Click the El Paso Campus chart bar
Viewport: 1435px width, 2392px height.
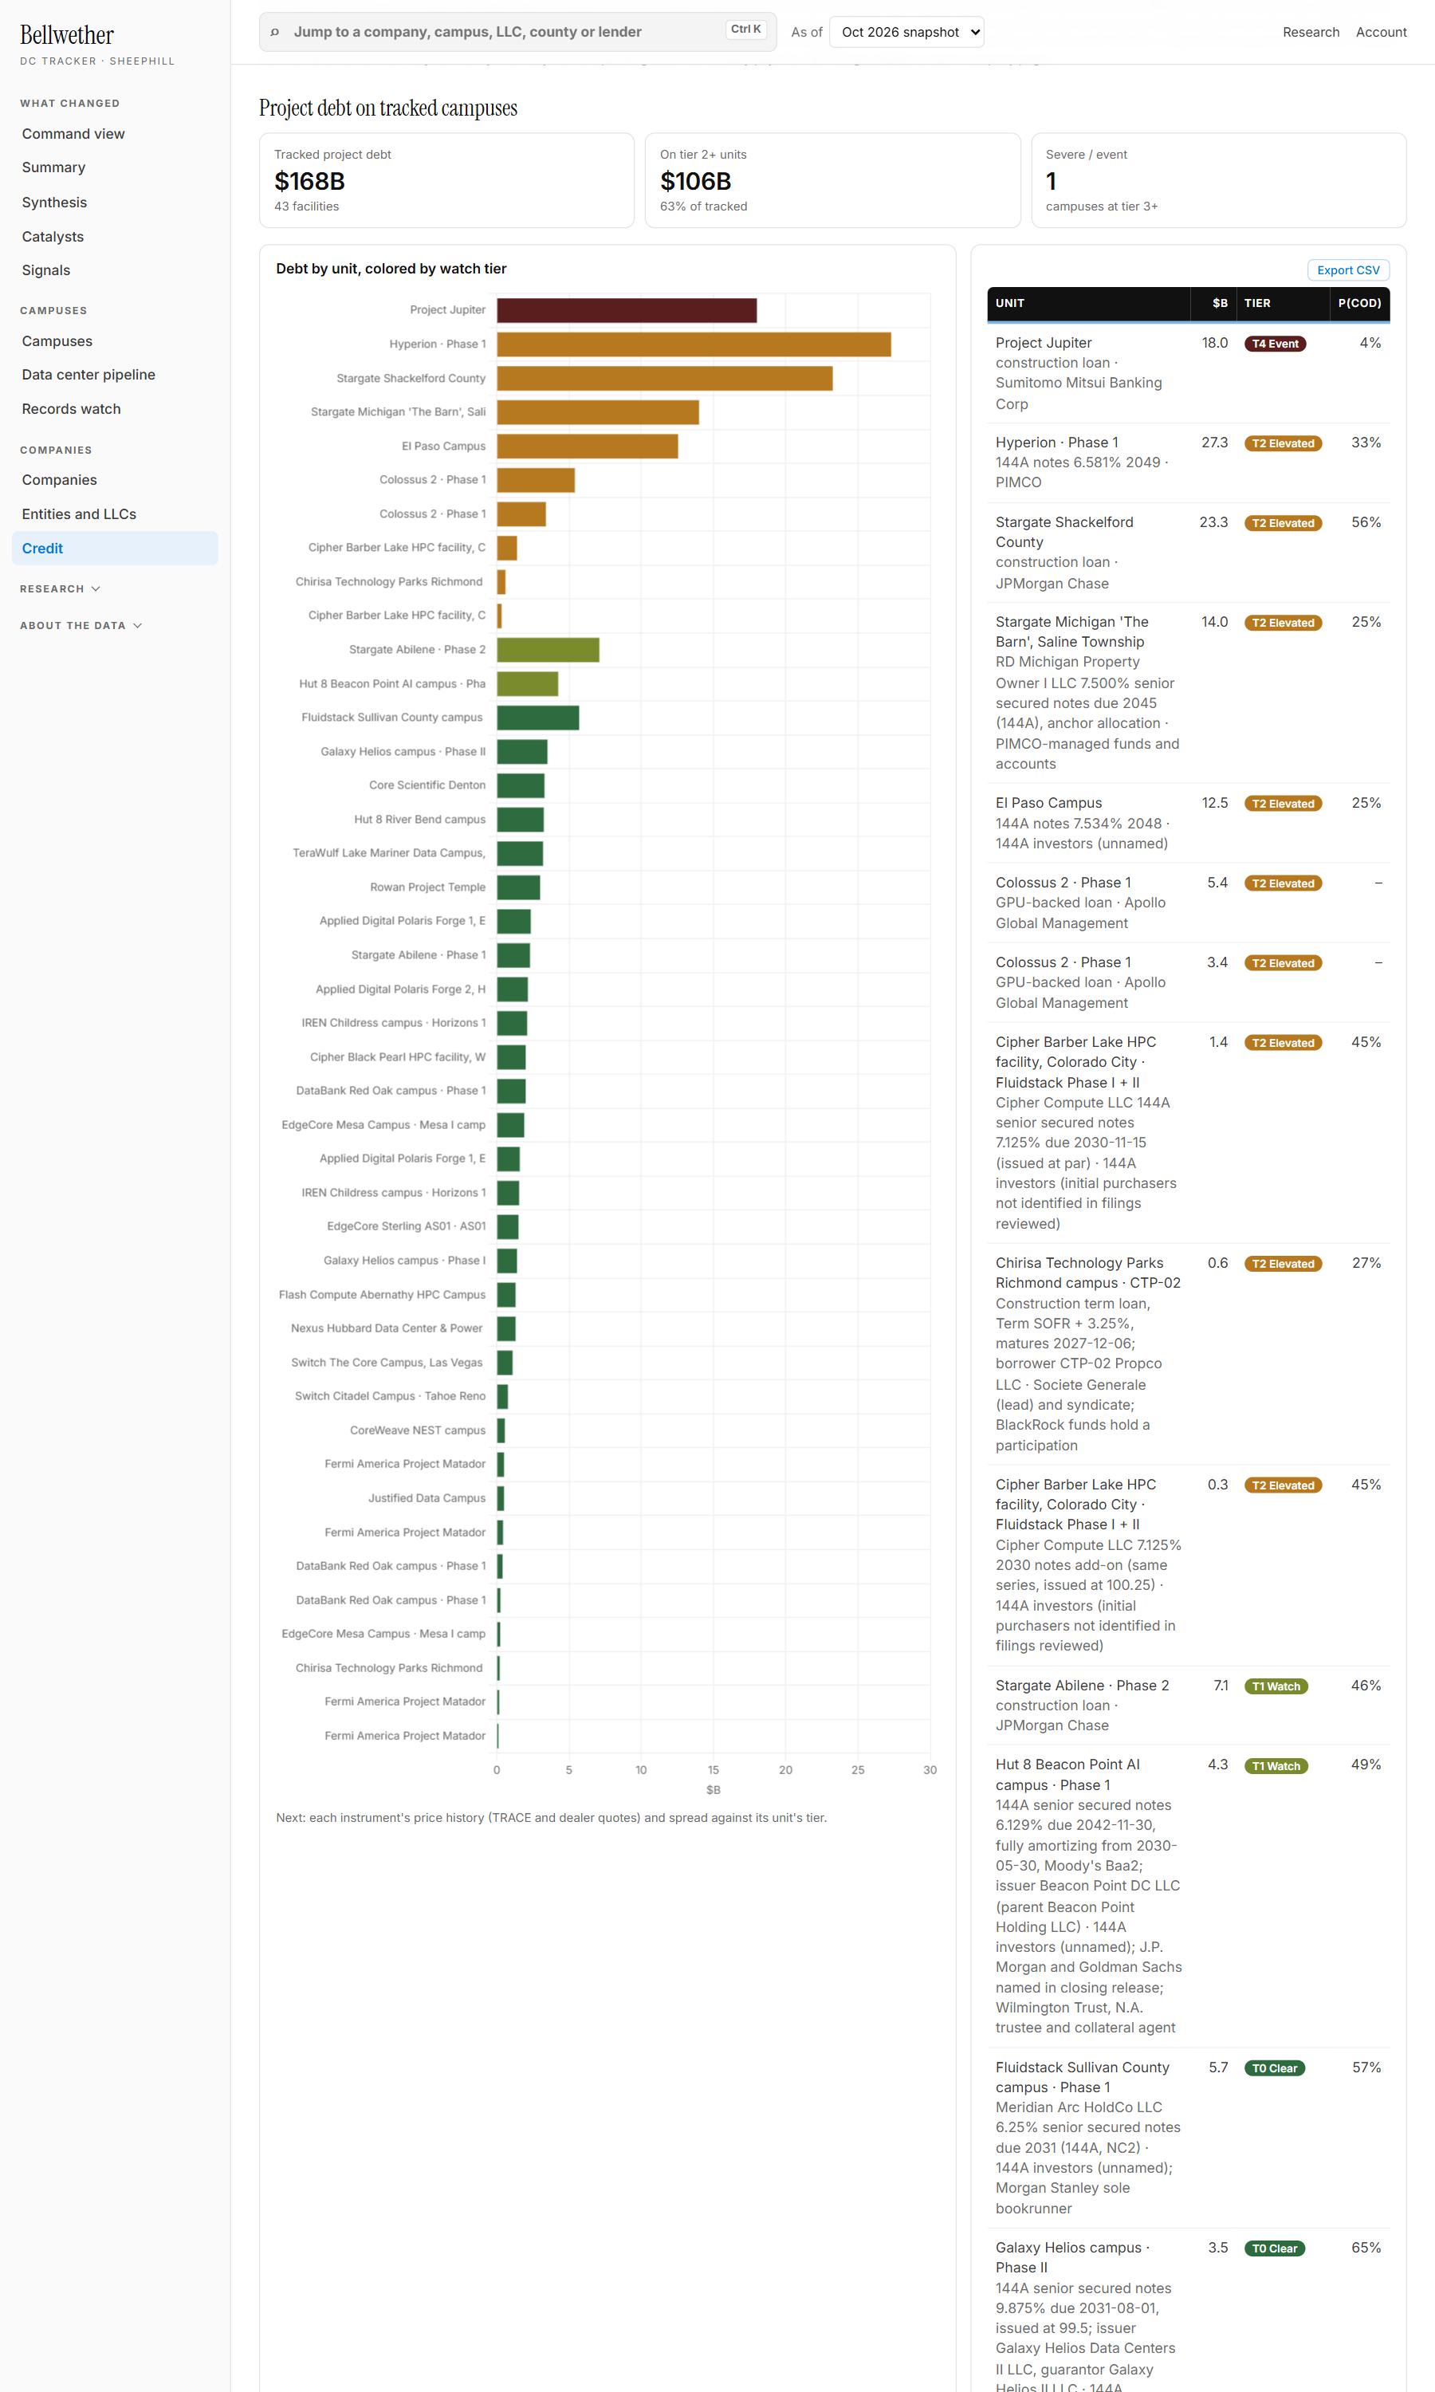[x=587, y=446]
